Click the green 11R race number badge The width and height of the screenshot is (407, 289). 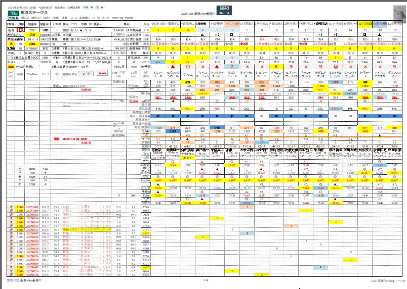(13, 12)
